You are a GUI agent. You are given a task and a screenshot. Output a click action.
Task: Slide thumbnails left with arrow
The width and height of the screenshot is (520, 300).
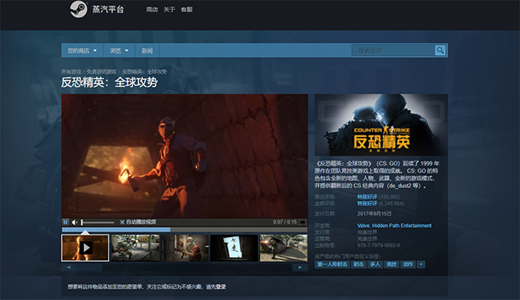[x=68, y=268]
